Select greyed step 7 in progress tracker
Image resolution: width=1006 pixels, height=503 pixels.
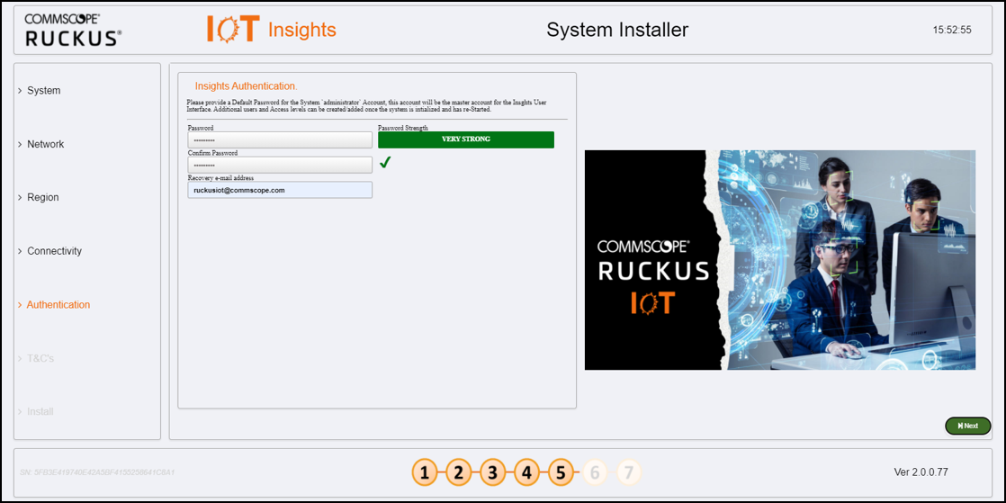[x=629, y=473]
